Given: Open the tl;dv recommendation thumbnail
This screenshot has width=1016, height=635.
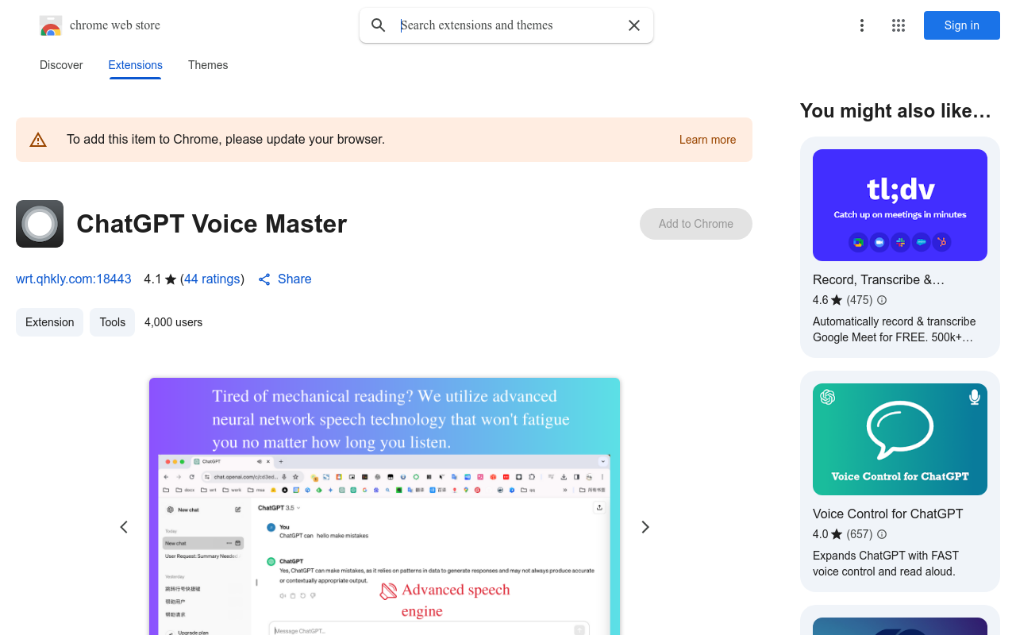Looking at the screenshot, I should coord(900,205).
